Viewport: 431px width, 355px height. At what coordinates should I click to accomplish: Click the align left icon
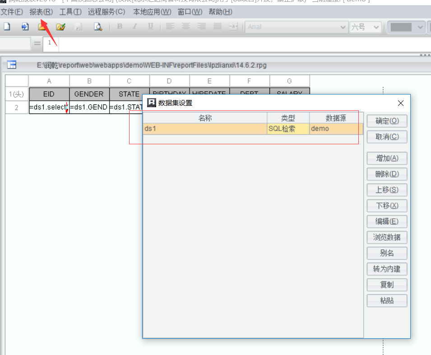click(170, 27)
